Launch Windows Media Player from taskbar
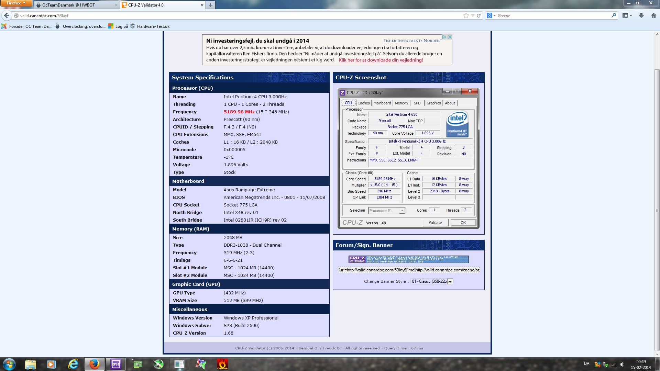The image size is (660, 371). pyautogui.click(x=52, y=364)
